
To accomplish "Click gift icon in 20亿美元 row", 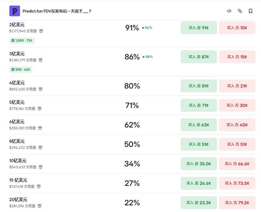I will [40, 206].
